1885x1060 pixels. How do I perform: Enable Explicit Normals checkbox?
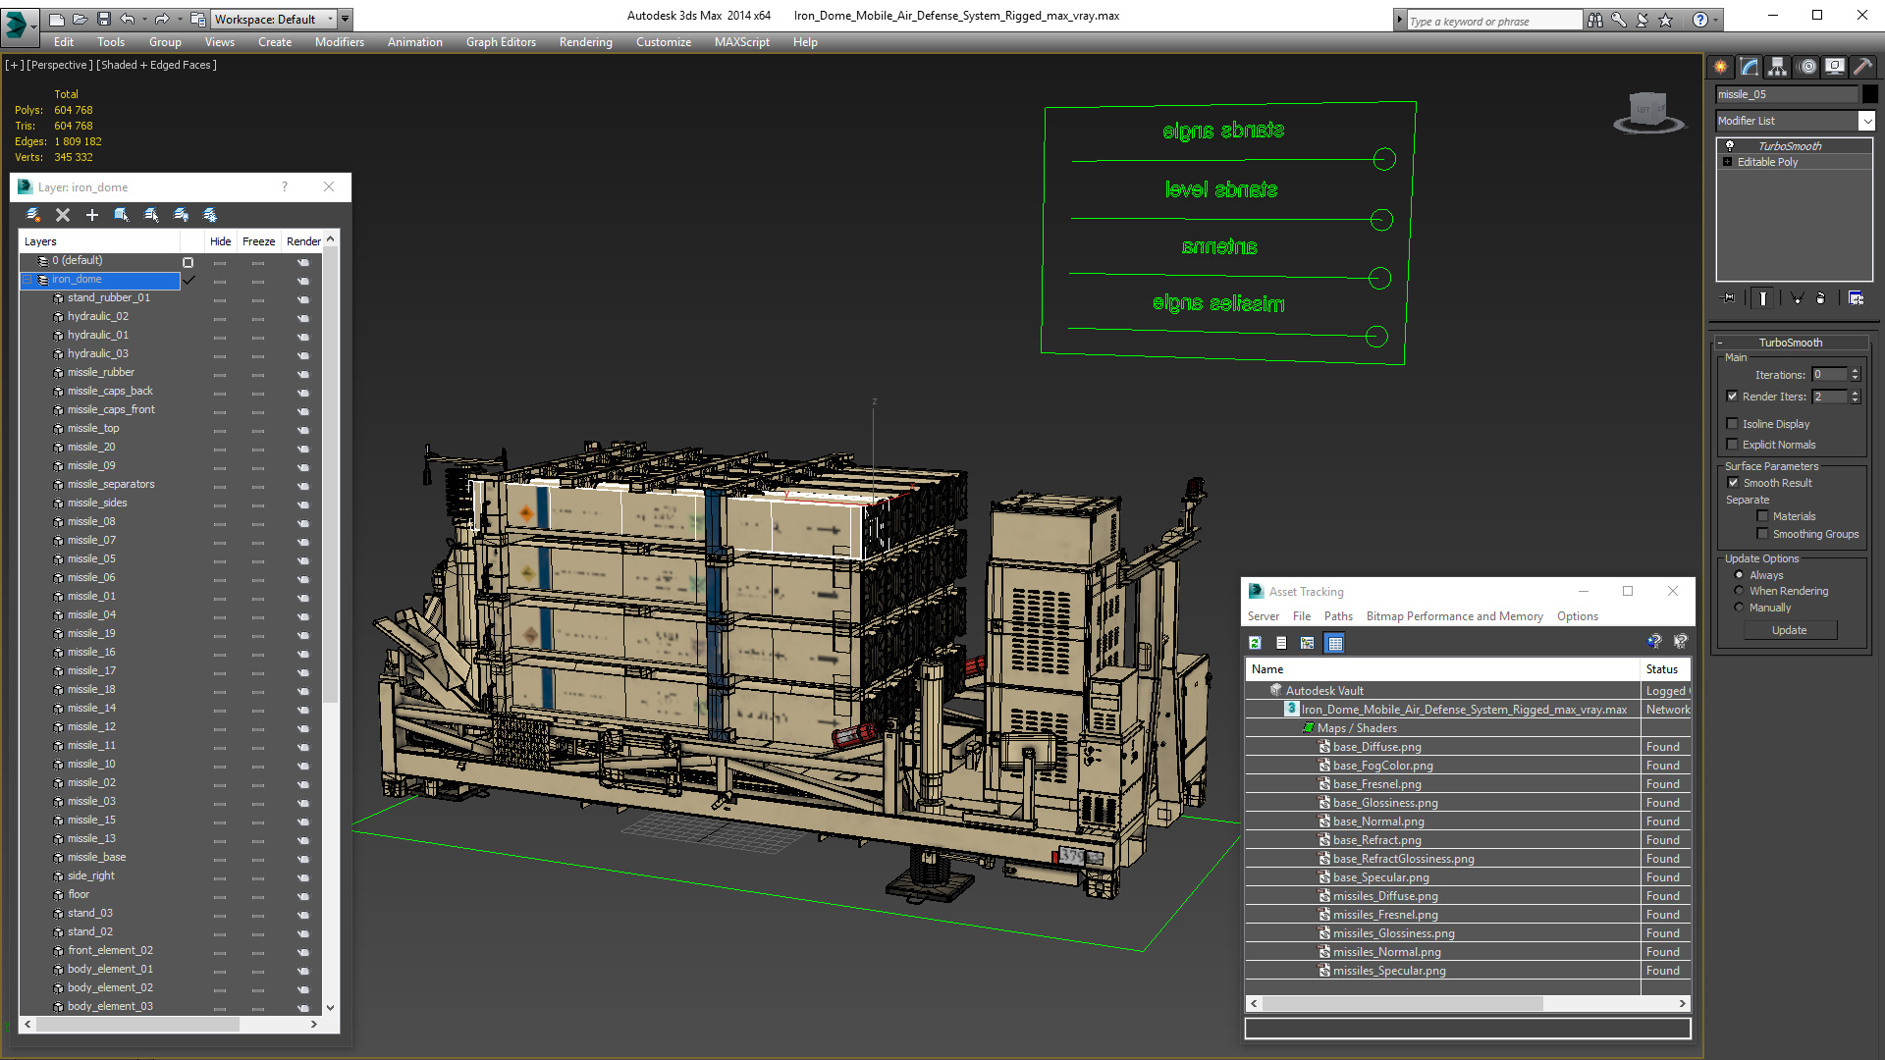point(1733,445)
